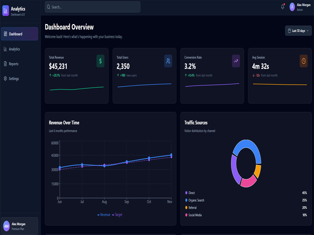This screenshot has height=235, width=314.
Task: Click the Settings gear icon
Action: [5, 79]
